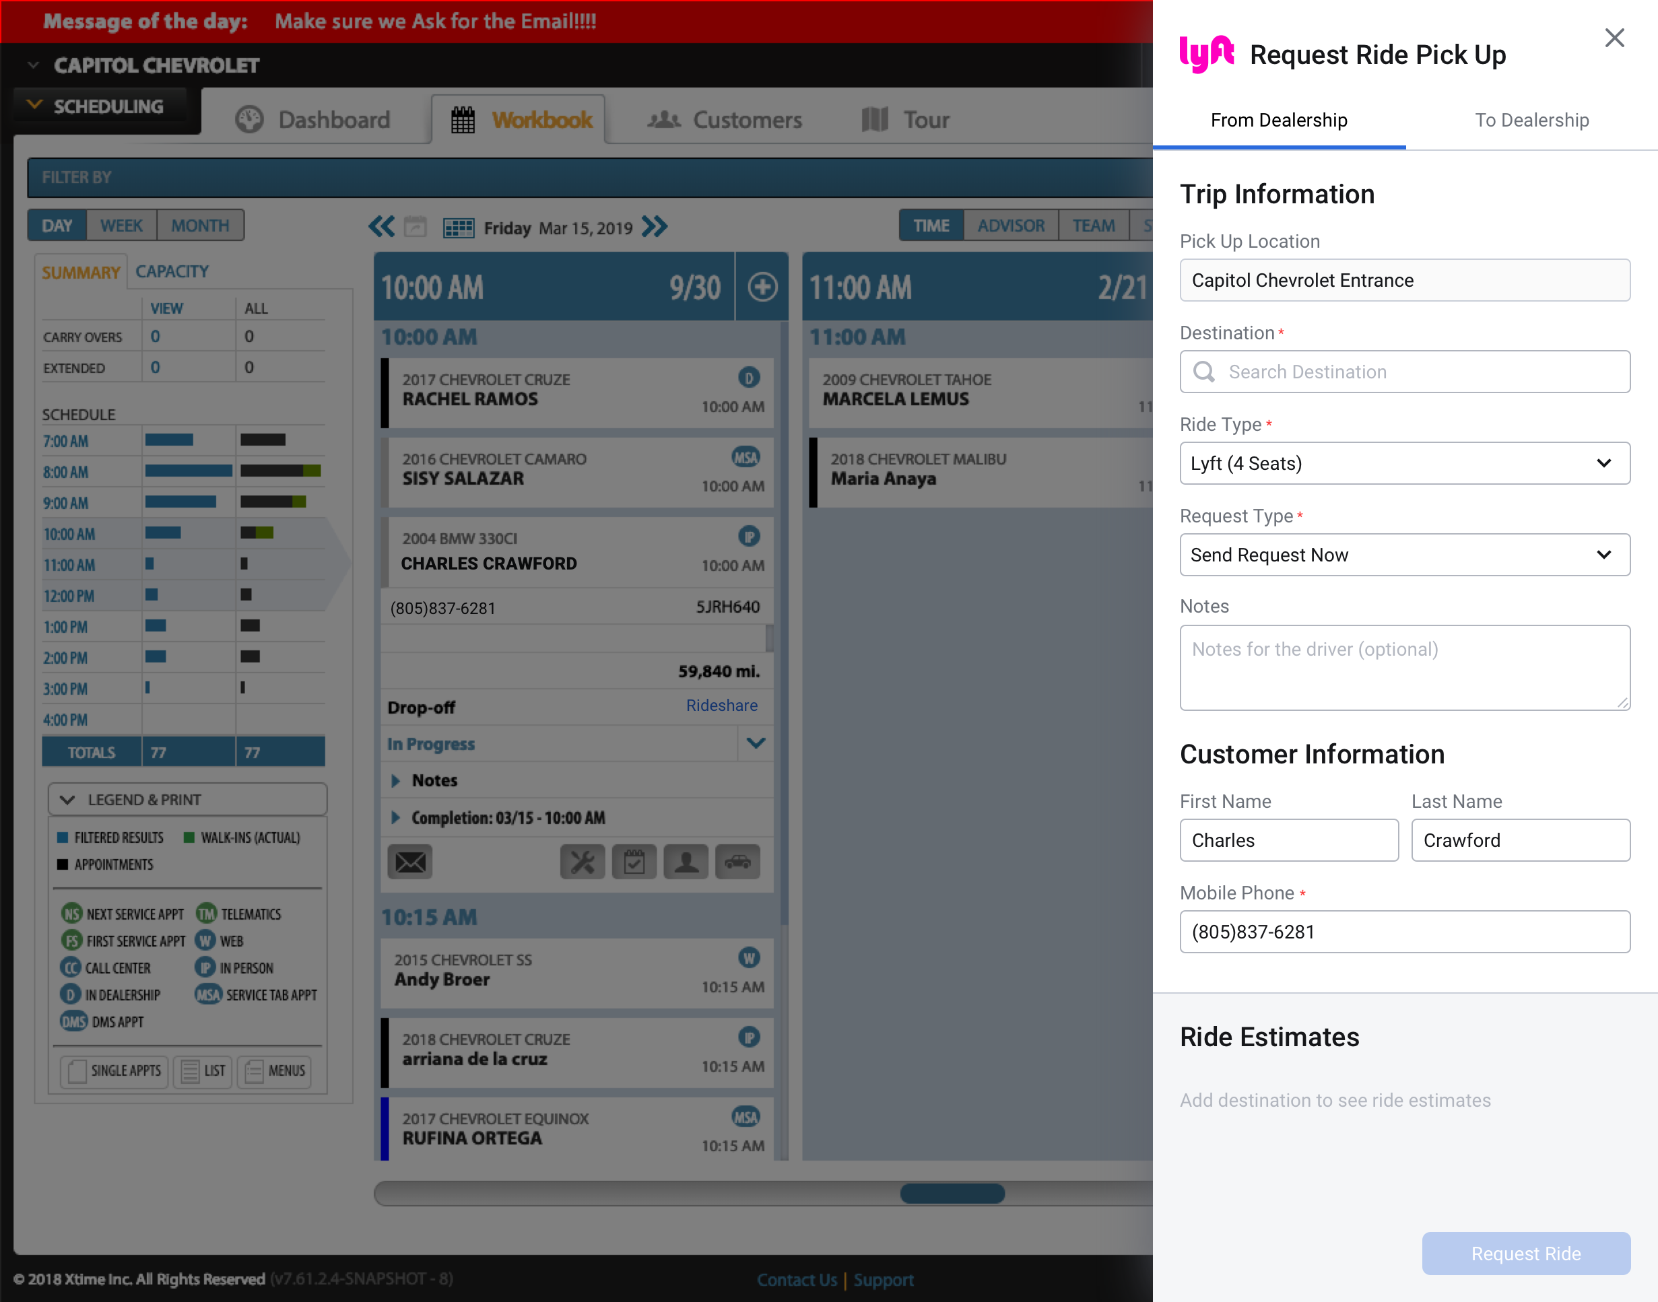Image resolution: width=1658 pixels, height=1302 pixels.
Task: Click the MSA icon on Sisy Salazar
Action: click(746, 456)
